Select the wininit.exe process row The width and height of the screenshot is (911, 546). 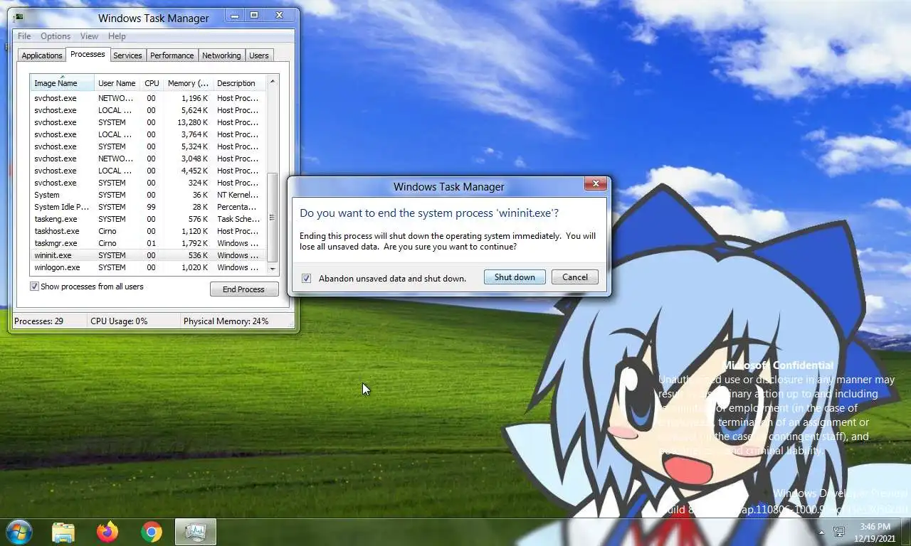[147, 255]
